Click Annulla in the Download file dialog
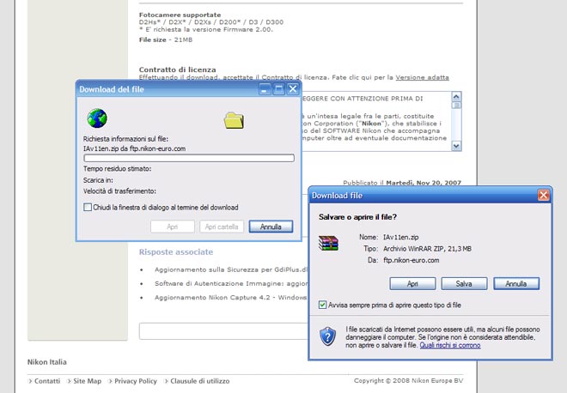 point(516,283)
